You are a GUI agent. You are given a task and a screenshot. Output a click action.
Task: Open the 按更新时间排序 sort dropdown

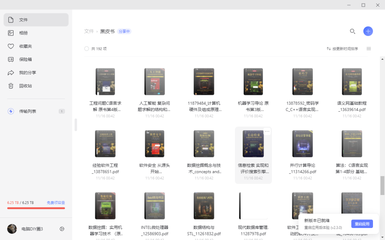[342, 49]
